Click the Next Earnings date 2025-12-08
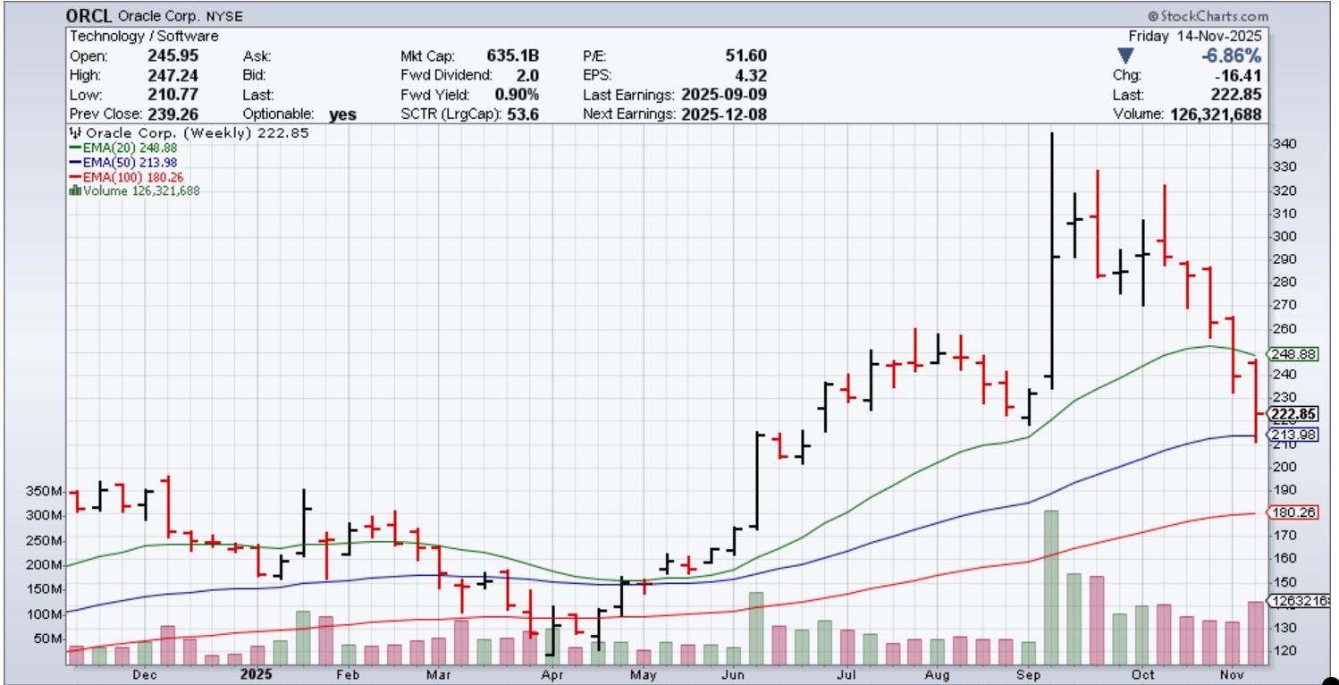This screenshot has width=1339, height=685. pyautogui.click(x=724, y=114)
